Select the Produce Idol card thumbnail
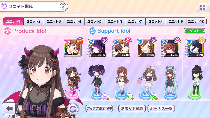Screen dimensions: 210x118 73,48
